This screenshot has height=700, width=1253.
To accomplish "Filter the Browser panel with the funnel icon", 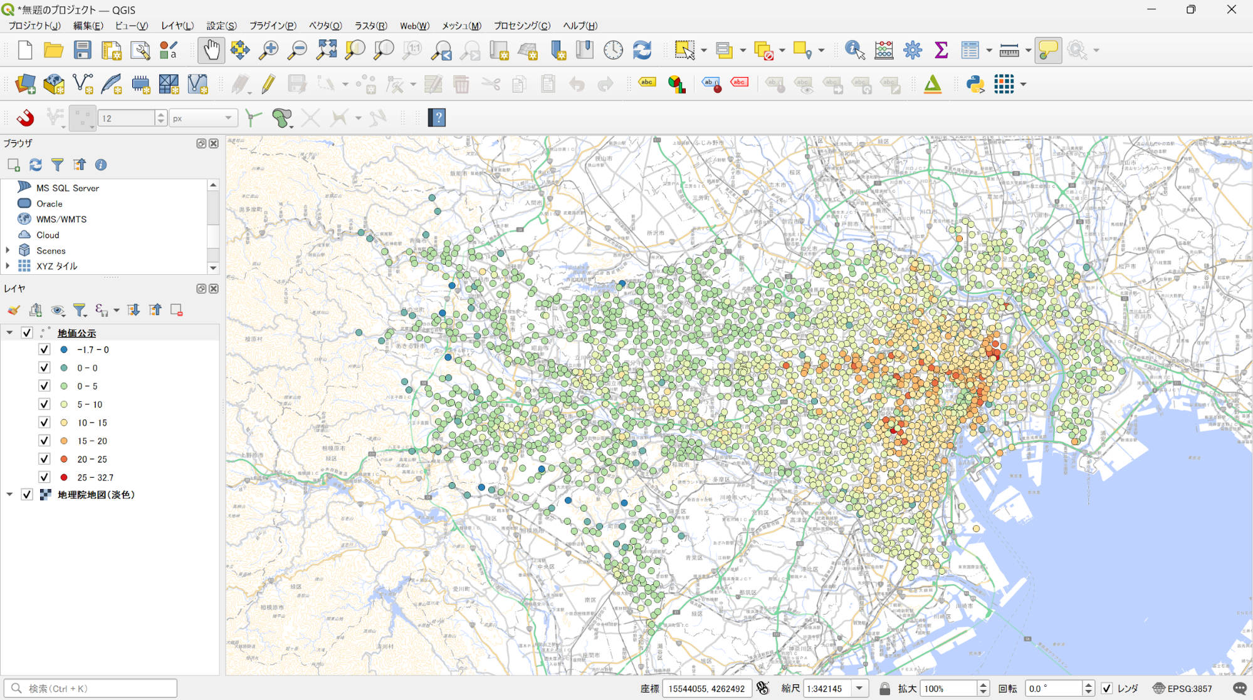I will pyautogui.click(x=57, y=165).
